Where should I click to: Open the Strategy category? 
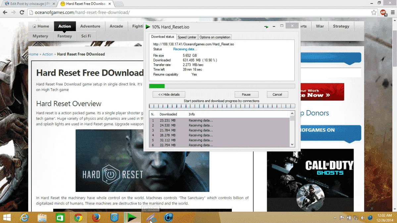[x=341, y=26]
